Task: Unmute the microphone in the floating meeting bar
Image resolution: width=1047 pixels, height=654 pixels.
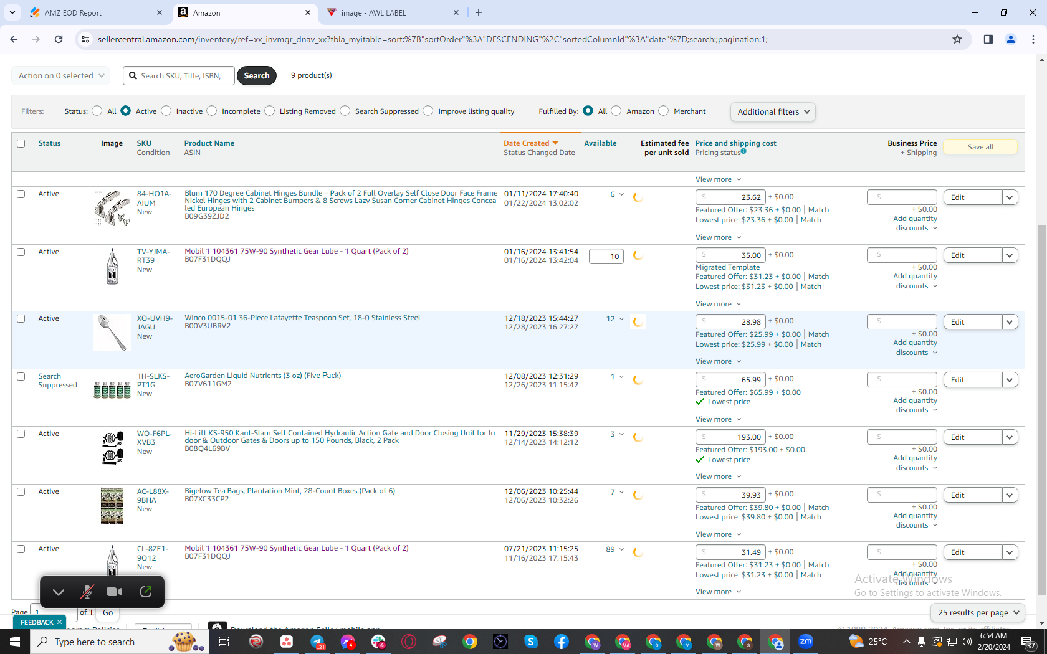Action: click(87, 592)
